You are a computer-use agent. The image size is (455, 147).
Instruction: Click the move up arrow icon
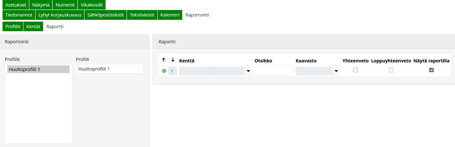pyautogui.click(x=164, y=60)
